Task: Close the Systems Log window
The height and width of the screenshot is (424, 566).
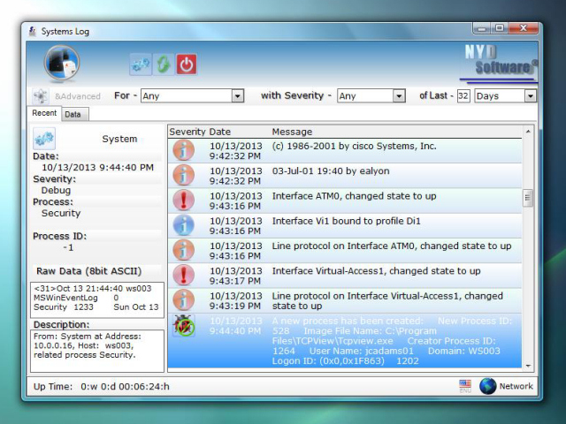Action: click(524, 28)
